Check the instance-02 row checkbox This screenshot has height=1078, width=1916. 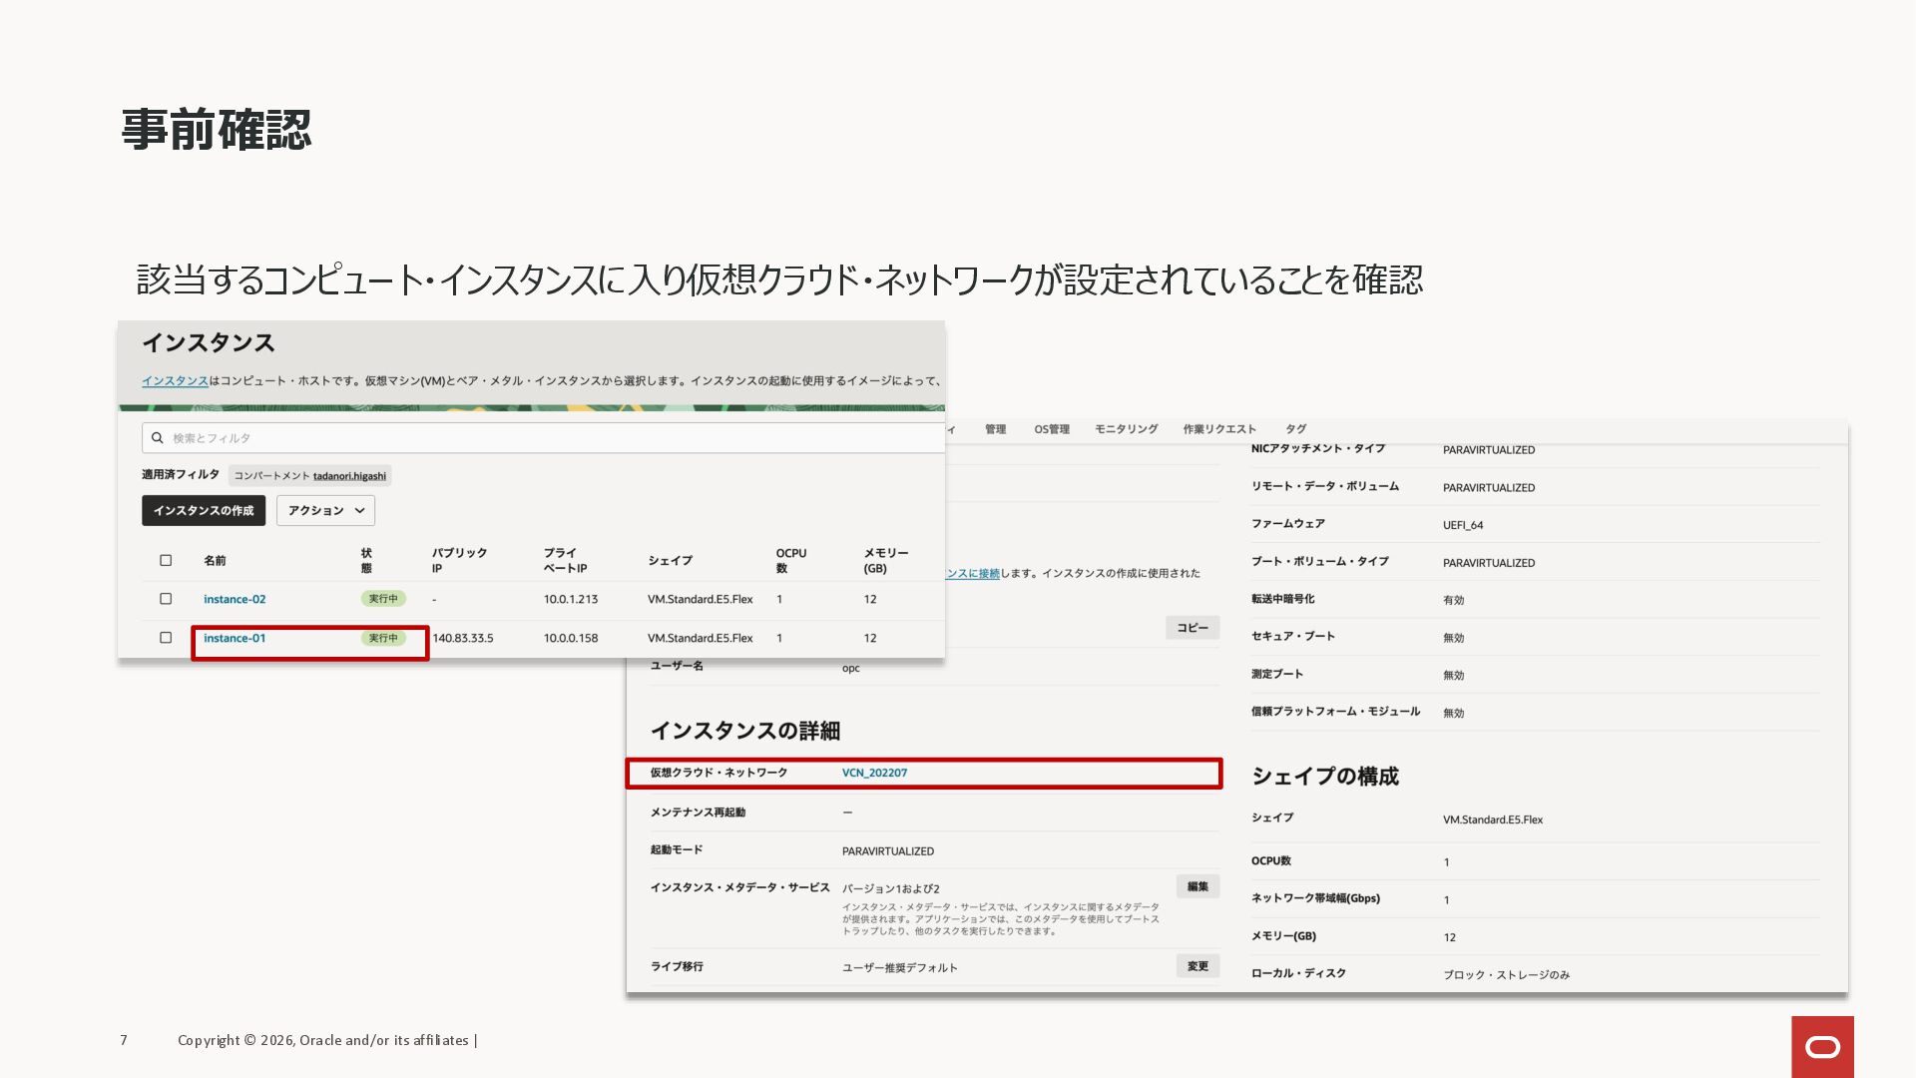click(166, 599)
